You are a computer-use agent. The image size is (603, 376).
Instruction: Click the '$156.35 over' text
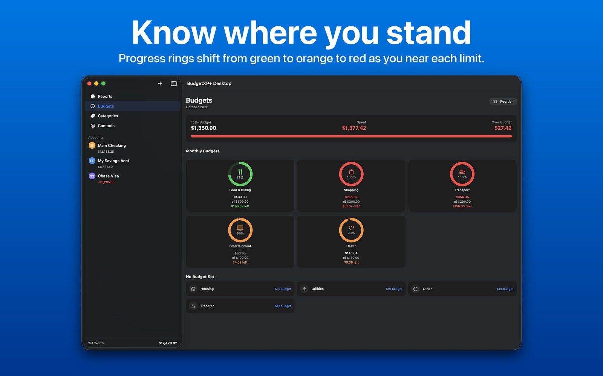[x=462, y=206]
